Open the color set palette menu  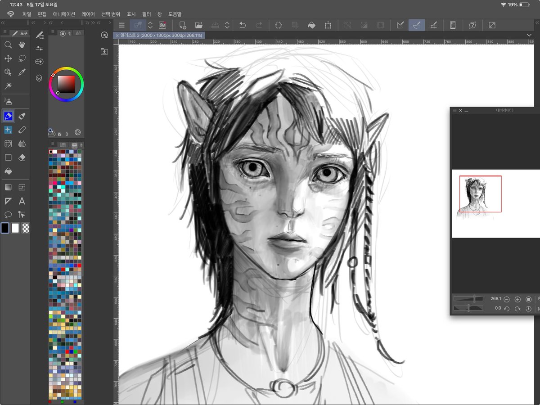point(52,144)
